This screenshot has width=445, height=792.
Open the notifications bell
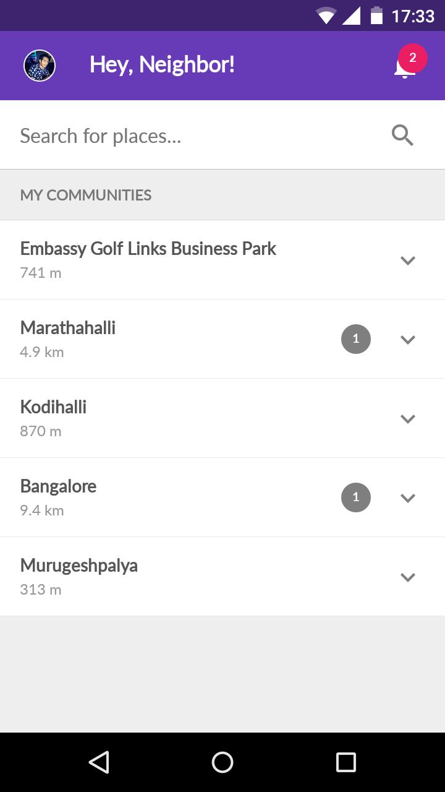(x=404, y=67)
